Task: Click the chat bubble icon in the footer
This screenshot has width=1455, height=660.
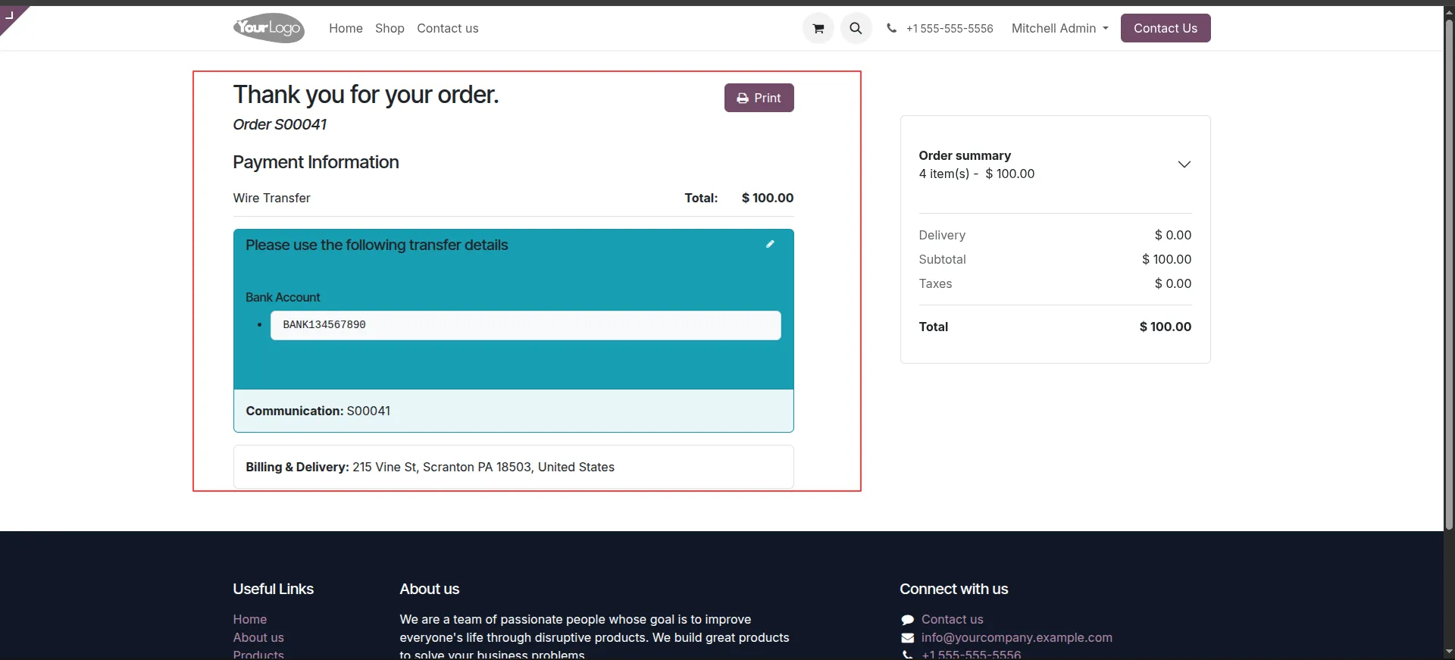Action: (907, 620)
